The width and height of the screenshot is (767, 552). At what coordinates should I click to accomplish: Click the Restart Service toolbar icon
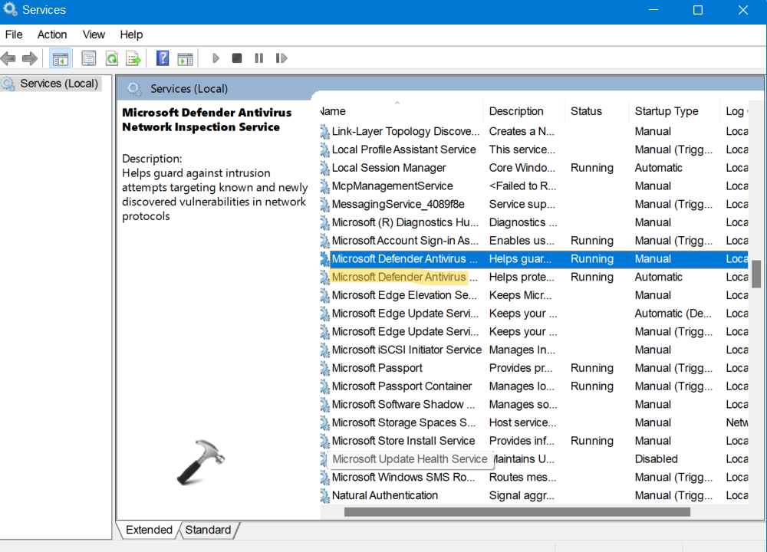[281, 58]
